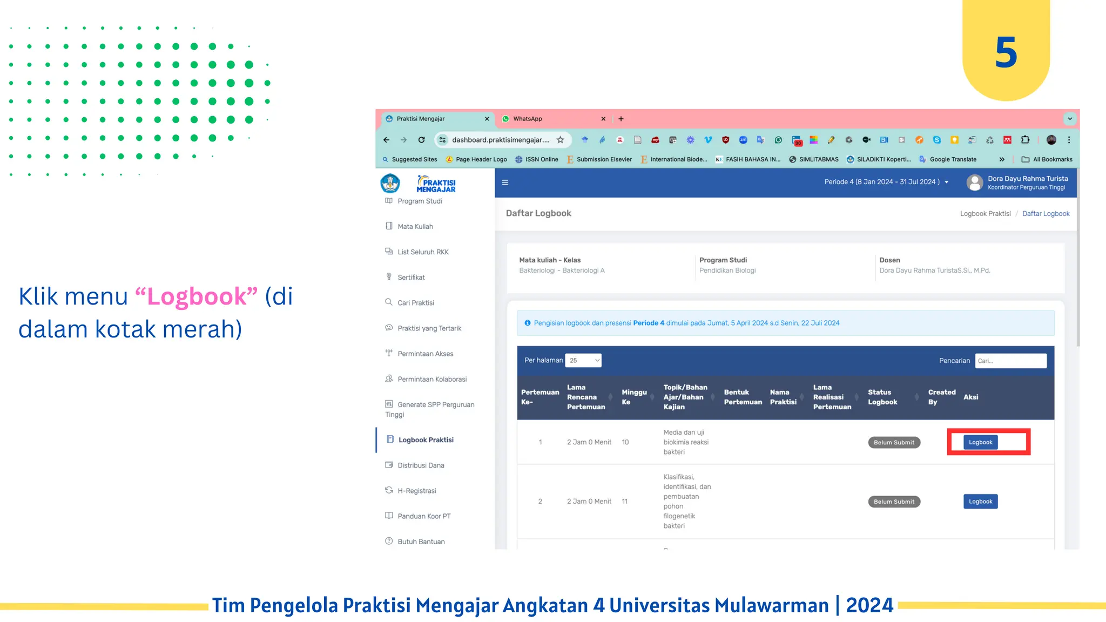The width and height of the screenshot is (1106, 622).
Task: Open the Per halaman 25 dropdown
Action: (x=583, y=361)
